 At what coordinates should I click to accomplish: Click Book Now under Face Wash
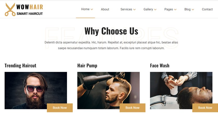(205, 108)
